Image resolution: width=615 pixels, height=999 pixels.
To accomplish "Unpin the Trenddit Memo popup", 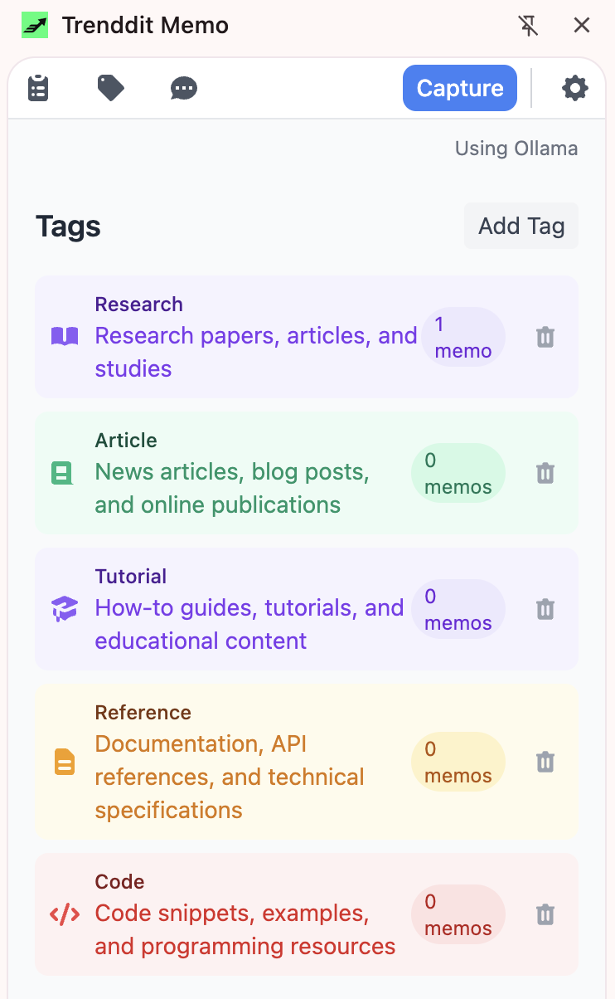I will 528,26.
